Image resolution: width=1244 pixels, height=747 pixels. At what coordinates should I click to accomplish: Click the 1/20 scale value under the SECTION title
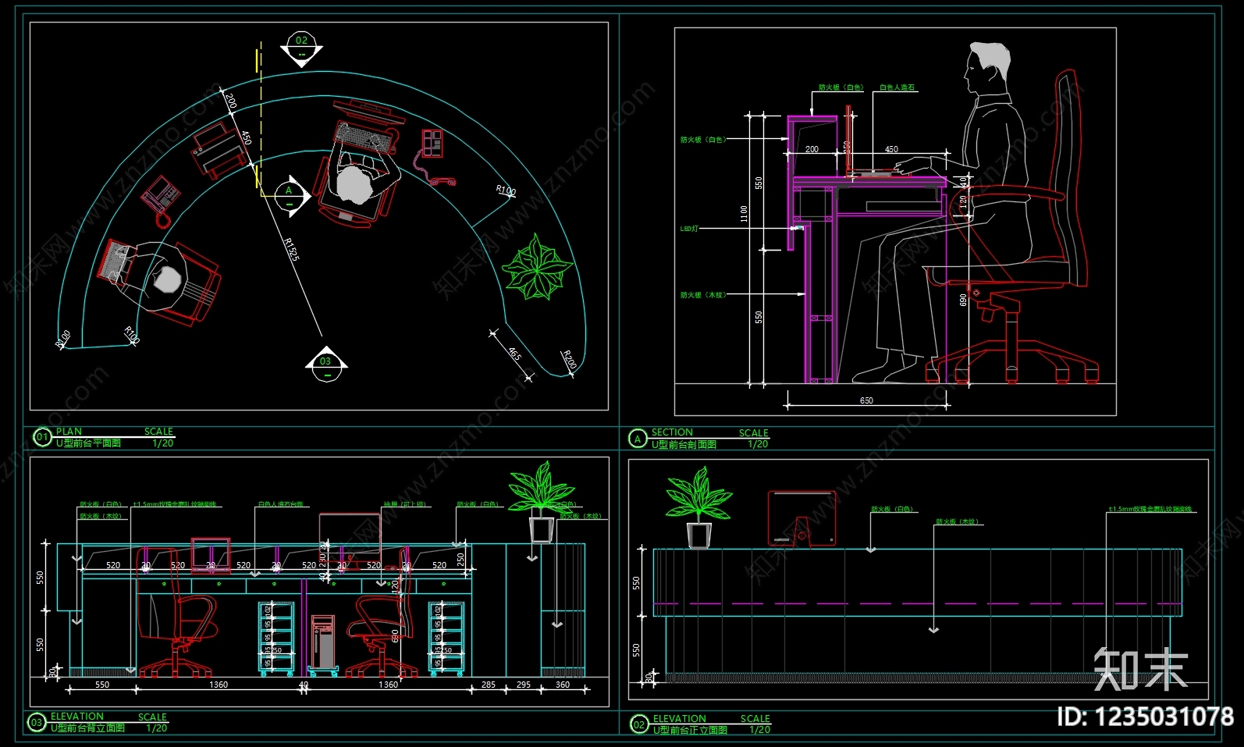pos(758,444)
